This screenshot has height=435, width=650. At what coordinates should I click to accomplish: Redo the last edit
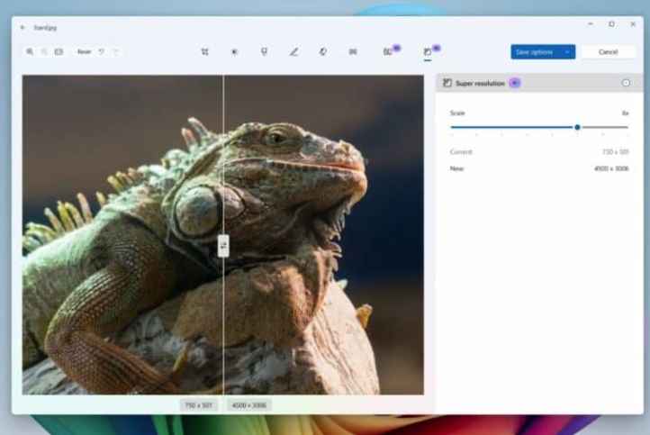pyautogui.click(x=115, y=52)
